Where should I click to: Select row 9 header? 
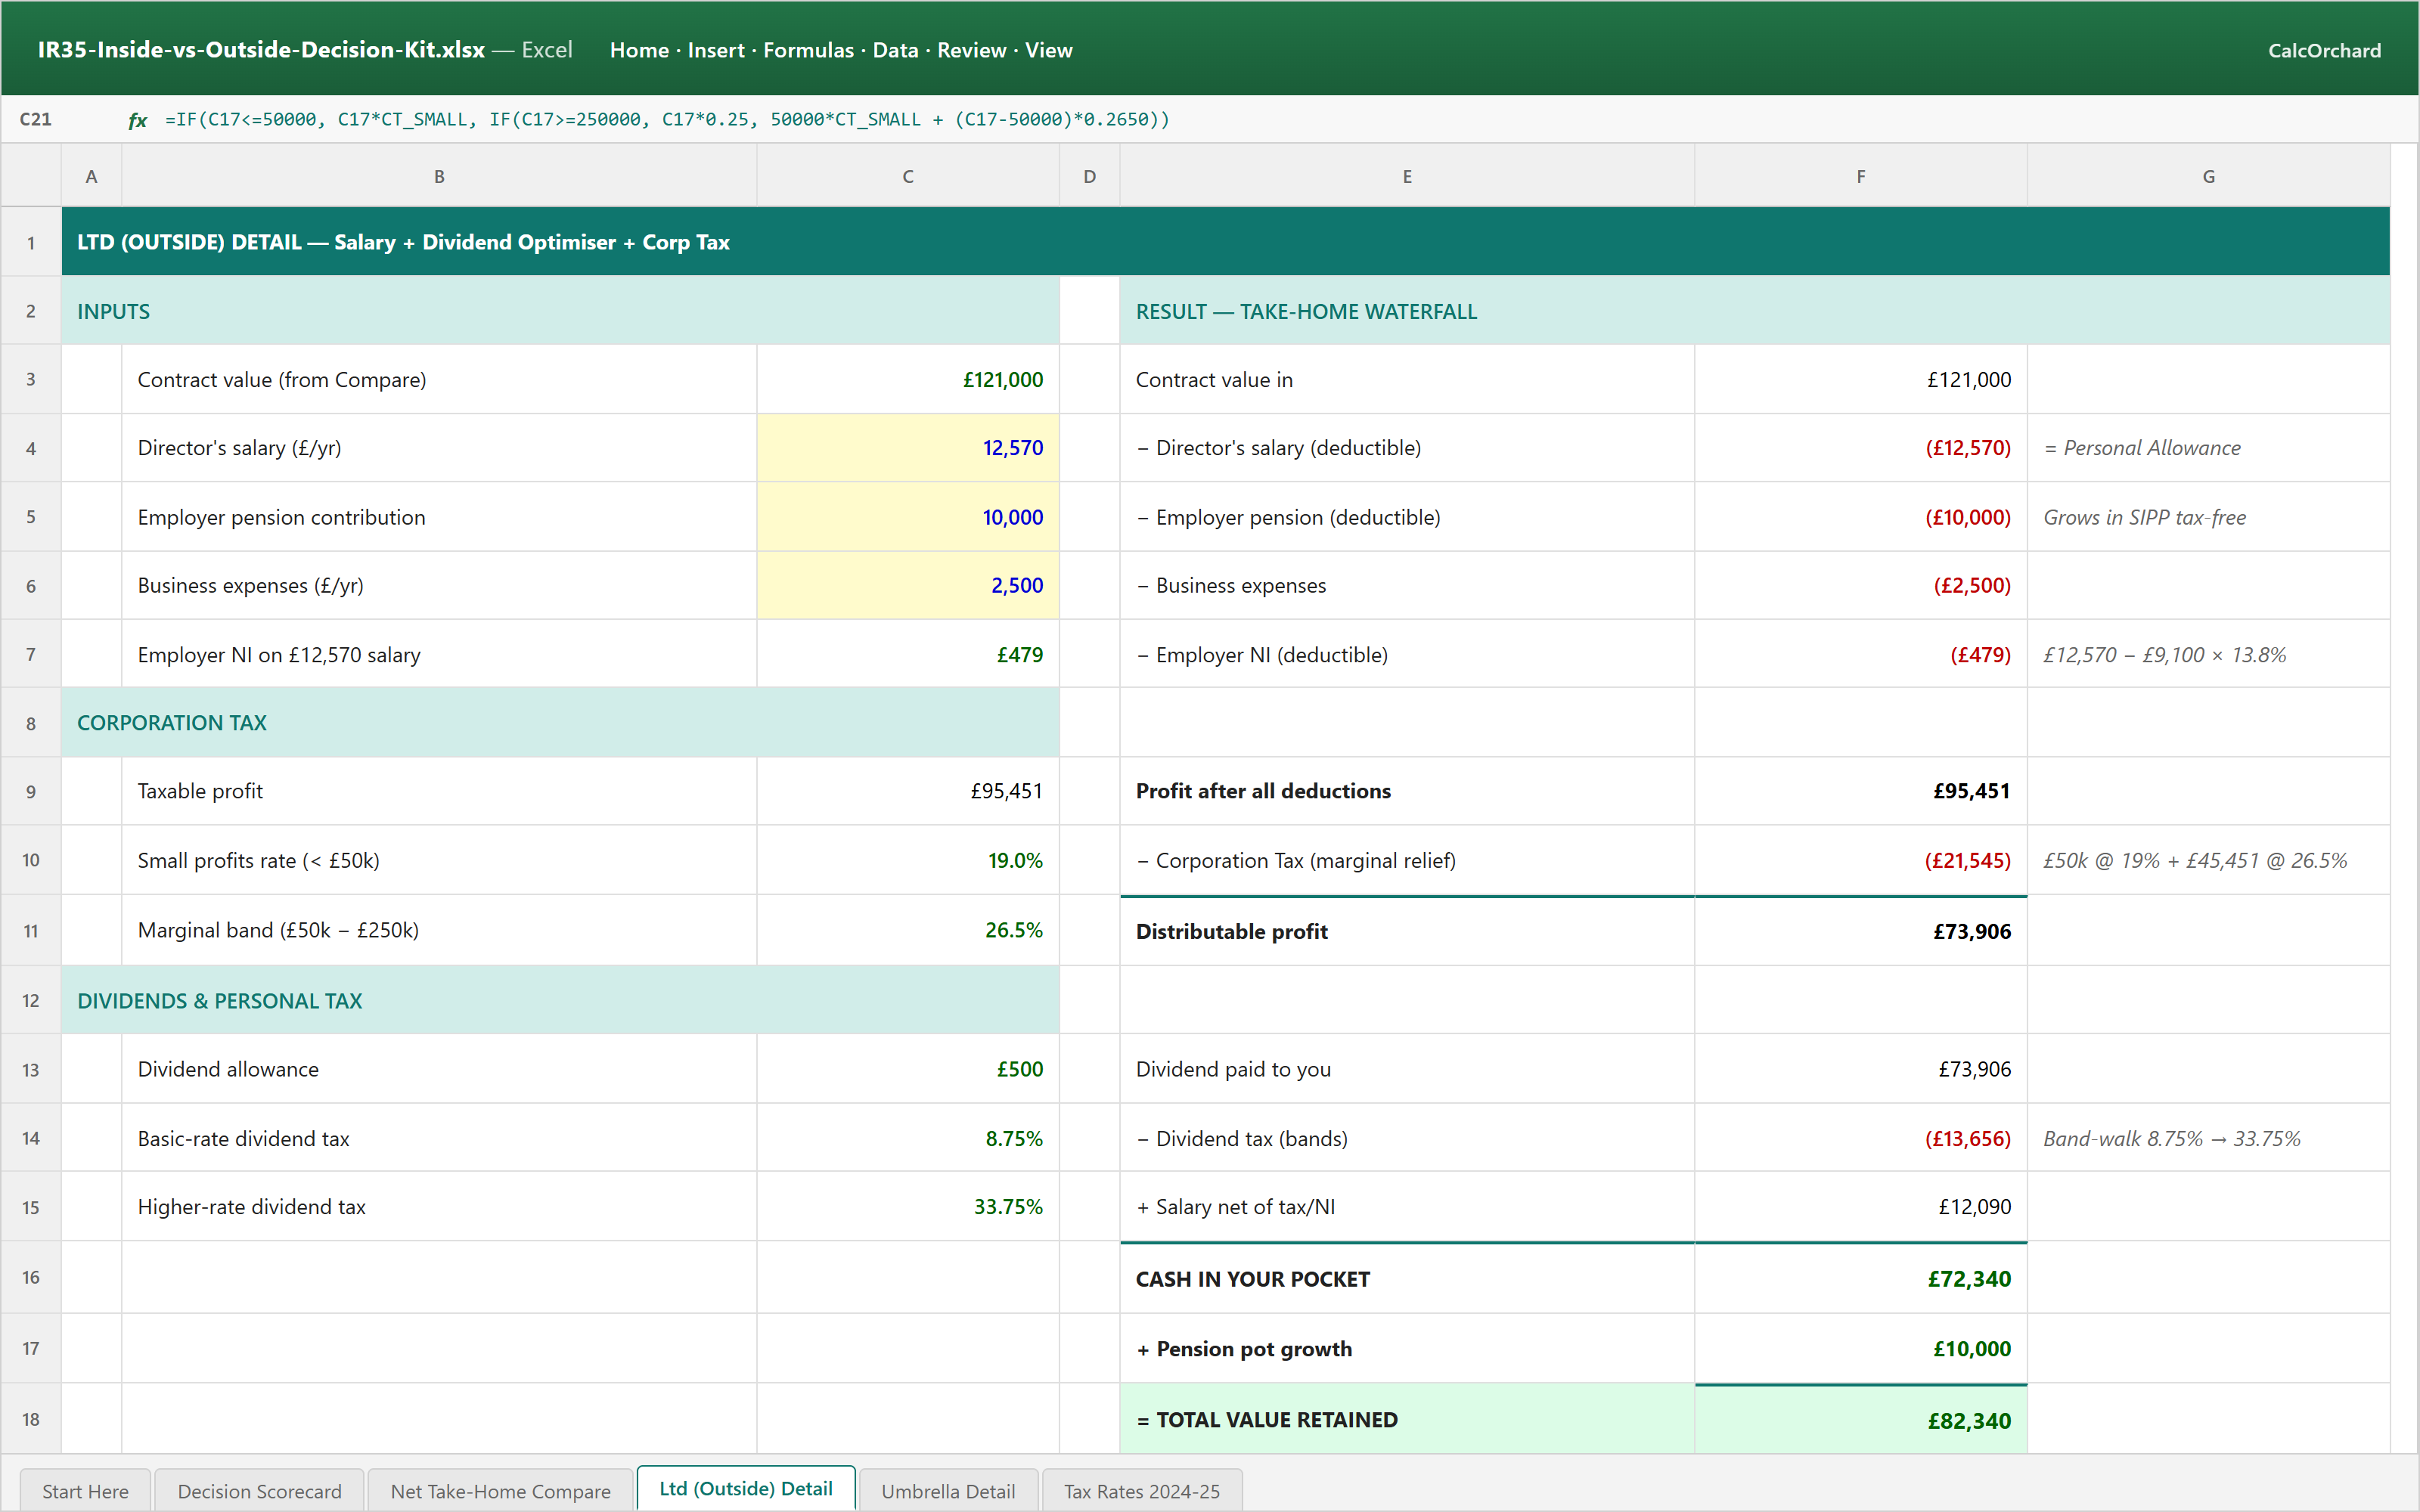[31, 791]
